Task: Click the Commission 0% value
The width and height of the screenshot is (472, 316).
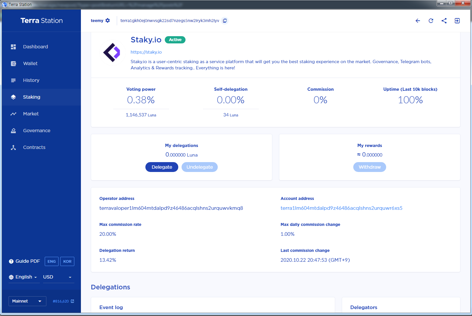Action: pyautogui.click(x=320, y=100)
